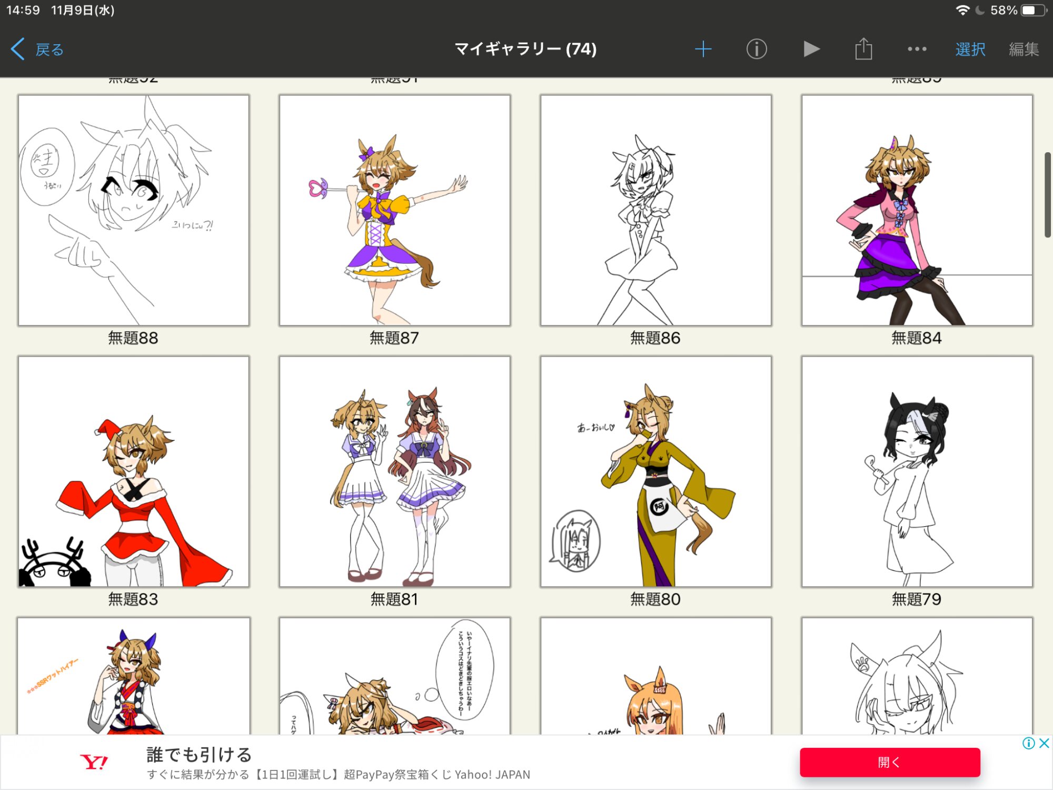Click the 無題87 title label

tap(394, 338)
